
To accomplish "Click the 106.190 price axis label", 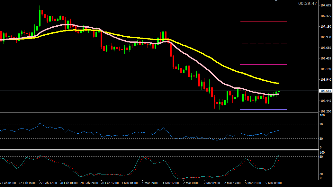I will 326,69.
